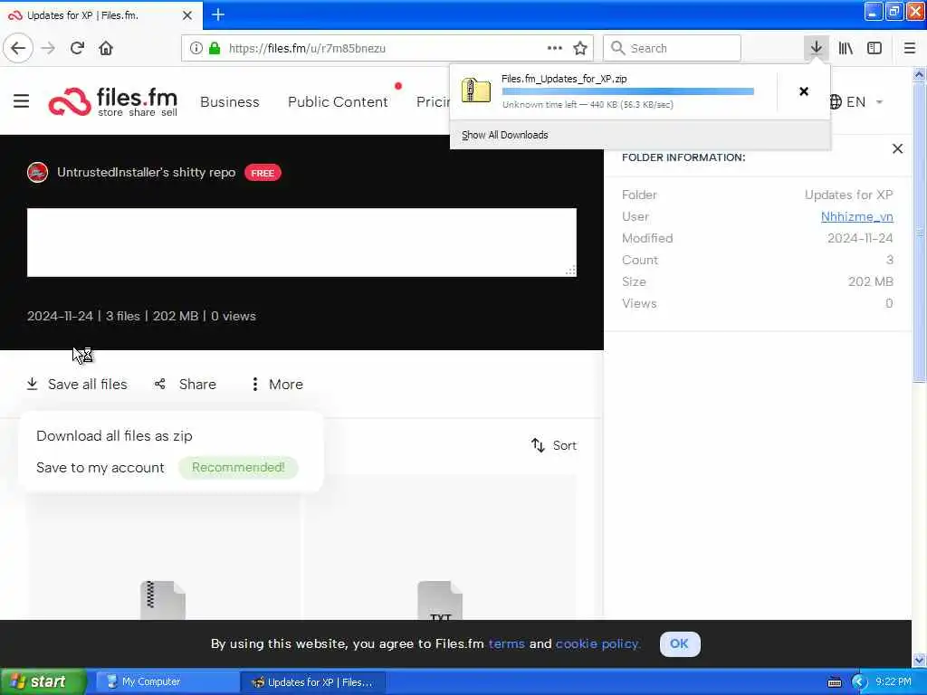Click the zip file thumbnail
The width and height of the screenshot is (927, 695).
click(x=163, y=599)
